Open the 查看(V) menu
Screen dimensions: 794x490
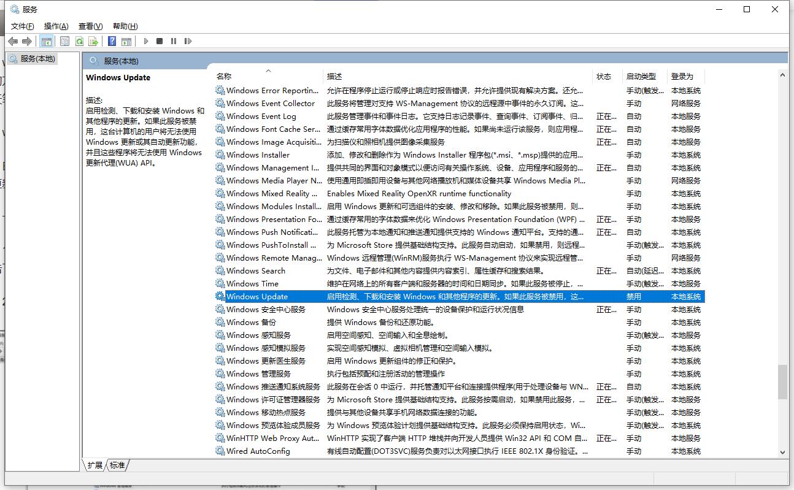pyautogui.click(x=91, y=26)
